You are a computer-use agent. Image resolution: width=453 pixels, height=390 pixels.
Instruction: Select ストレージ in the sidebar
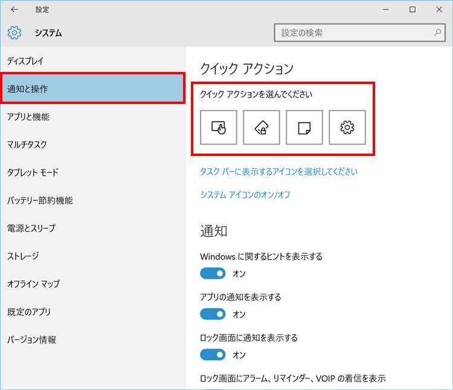[23, 256]
